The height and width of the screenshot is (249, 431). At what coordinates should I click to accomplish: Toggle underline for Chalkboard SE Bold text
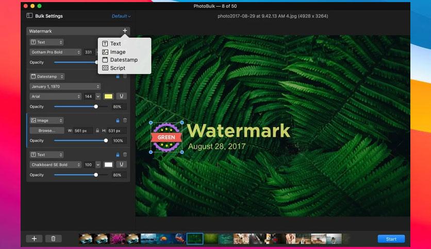coord(121,165)
